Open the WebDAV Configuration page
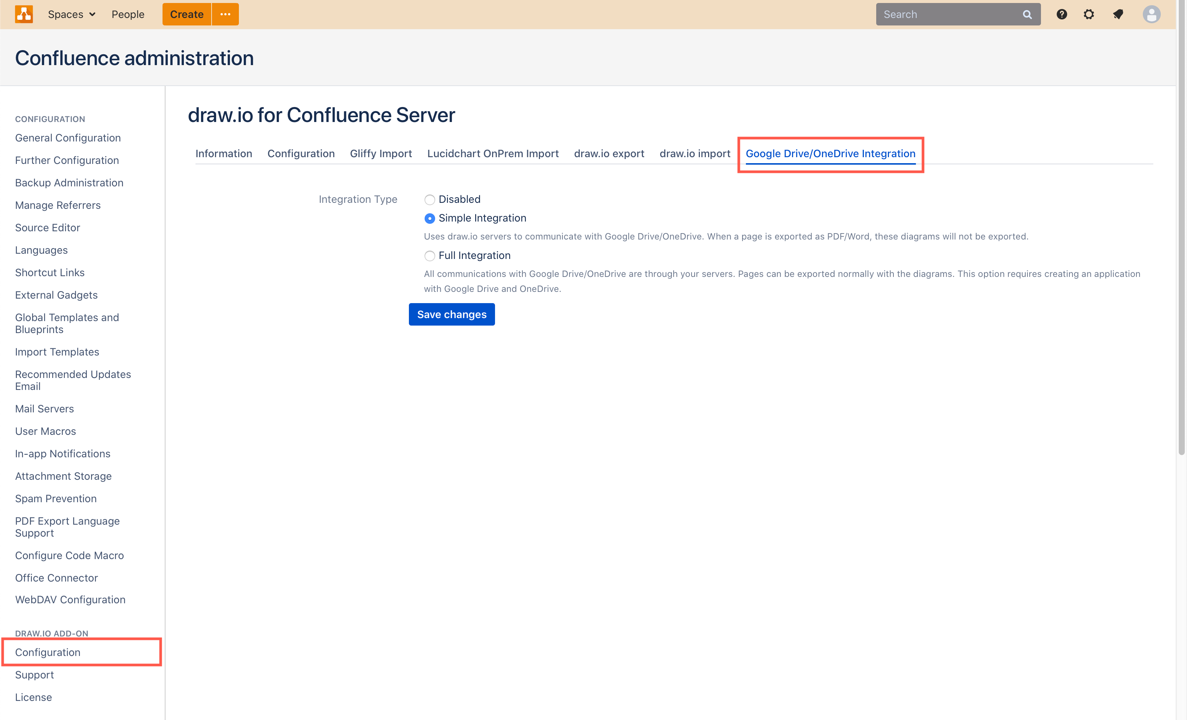The width and height of the screenshot is (1187, 720). tap(70, 599)
